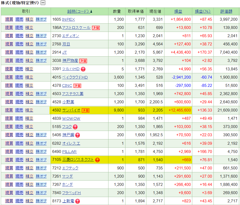240x205 pixels.
Task: Open 株オプ in the 双日 row
Action: pos(41,44)
